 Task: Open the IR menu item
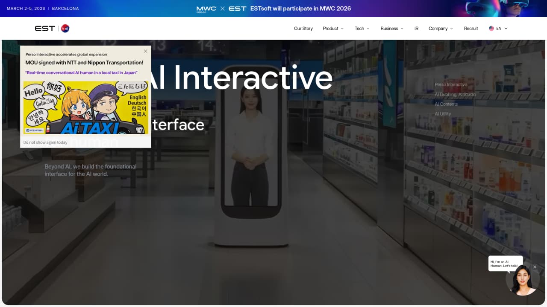[x=416, y=29]
